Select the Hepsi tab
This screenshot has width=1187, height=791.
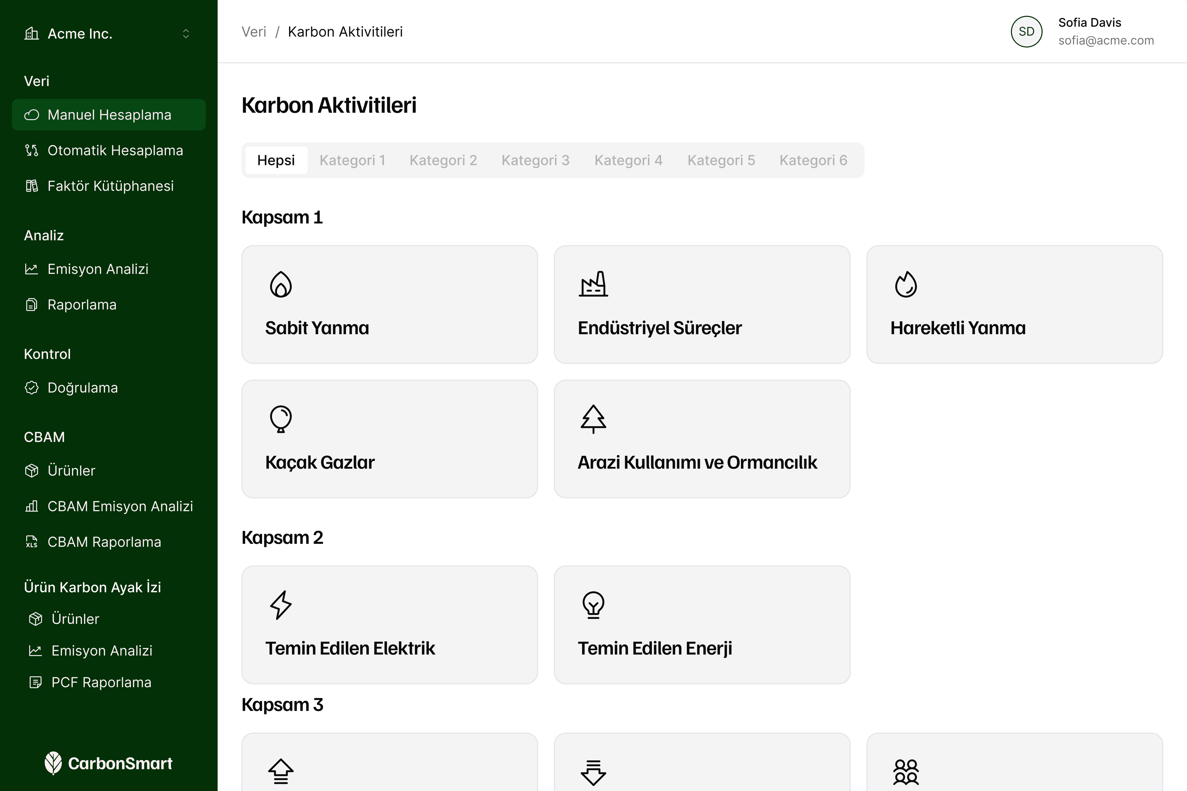pos(276,160)
